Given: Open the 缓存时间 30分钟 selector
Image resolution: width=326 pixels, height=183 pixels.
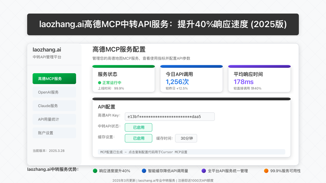Looking at the screenshot, I should point(186,138).
